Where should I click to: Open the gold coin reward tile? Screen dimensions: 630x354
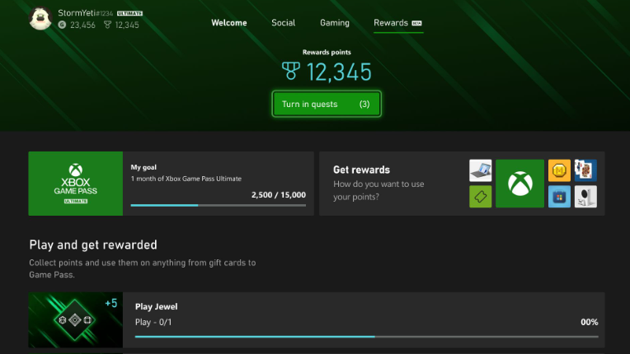point(559,170)
